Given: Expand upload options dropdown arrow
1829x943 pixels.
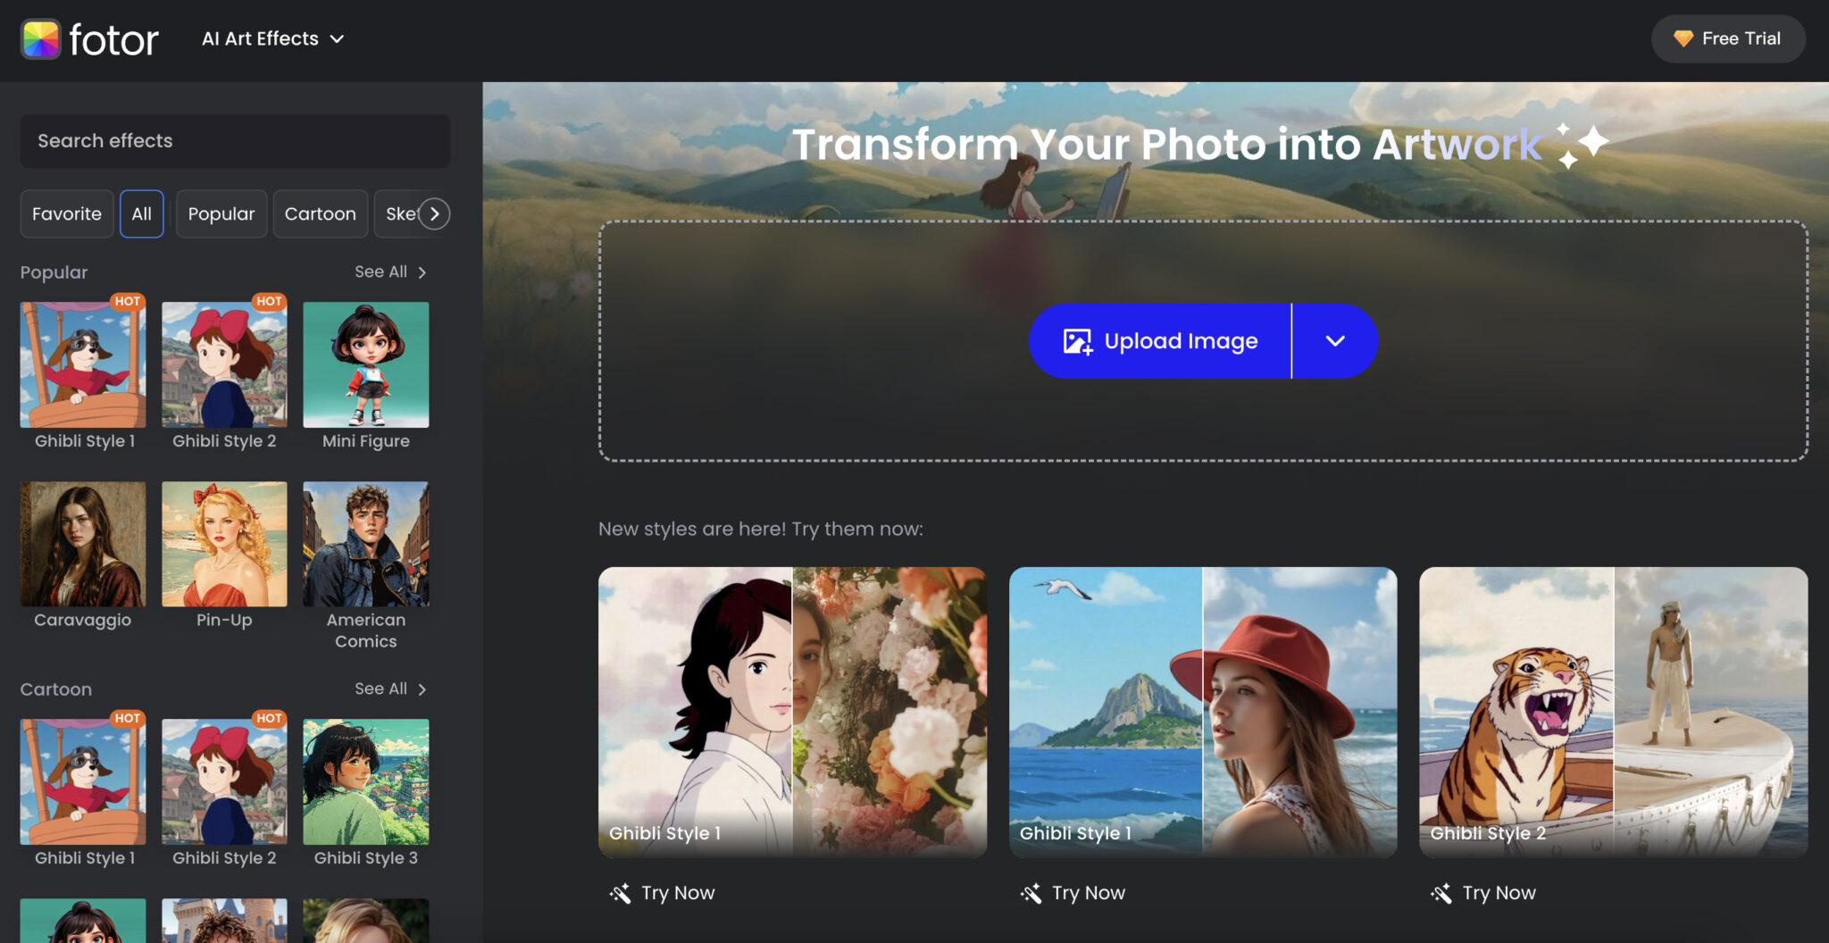Looking at the screenshot, I should (1334, 341).
